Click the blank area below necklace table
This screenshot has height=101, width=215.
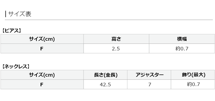107,95
